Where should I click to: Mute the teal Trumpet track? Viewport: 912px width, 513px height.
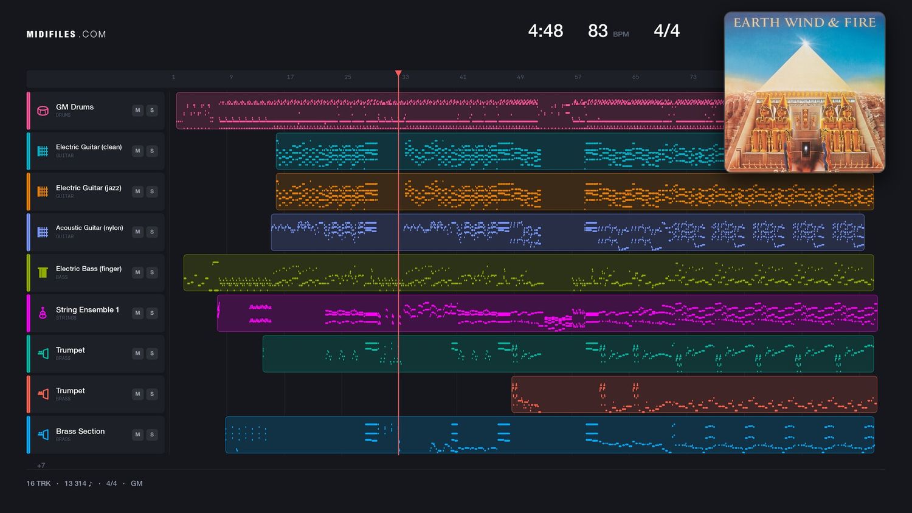(138, 353)
